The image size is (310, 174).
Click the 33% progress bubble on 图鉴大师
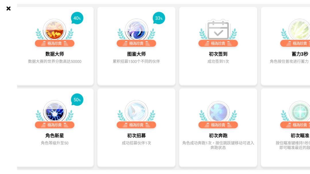[159, 18]
